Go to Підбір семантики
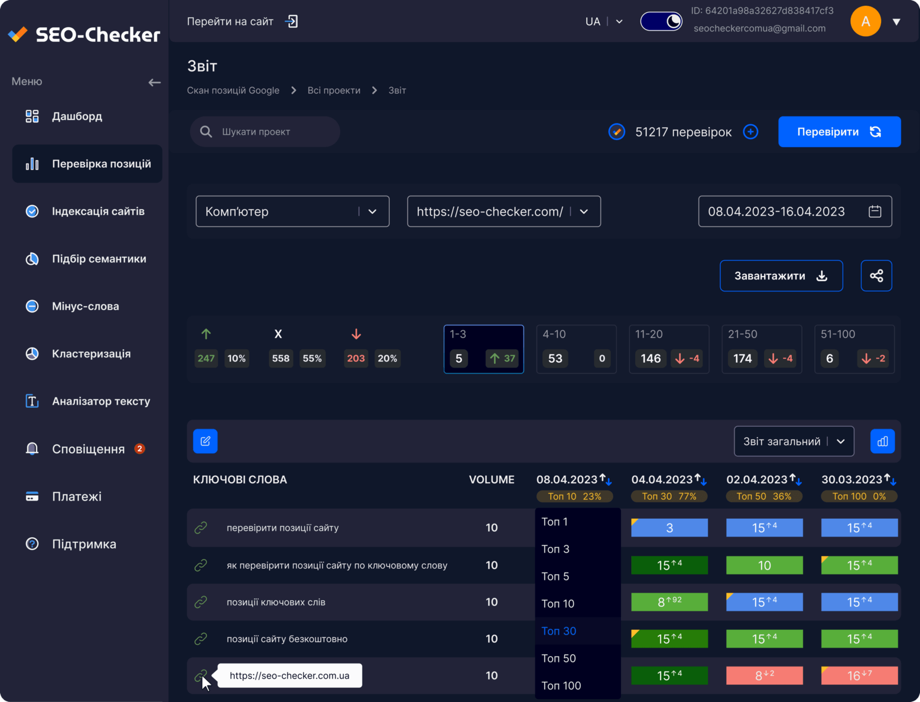The image size is (920, 702). pyautogui.click(x=87, y=259)
